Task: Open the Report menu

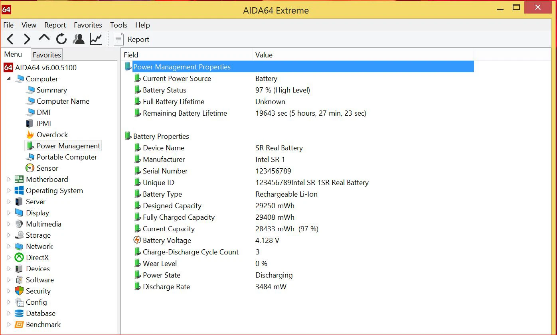Action: tap(55, 25)
